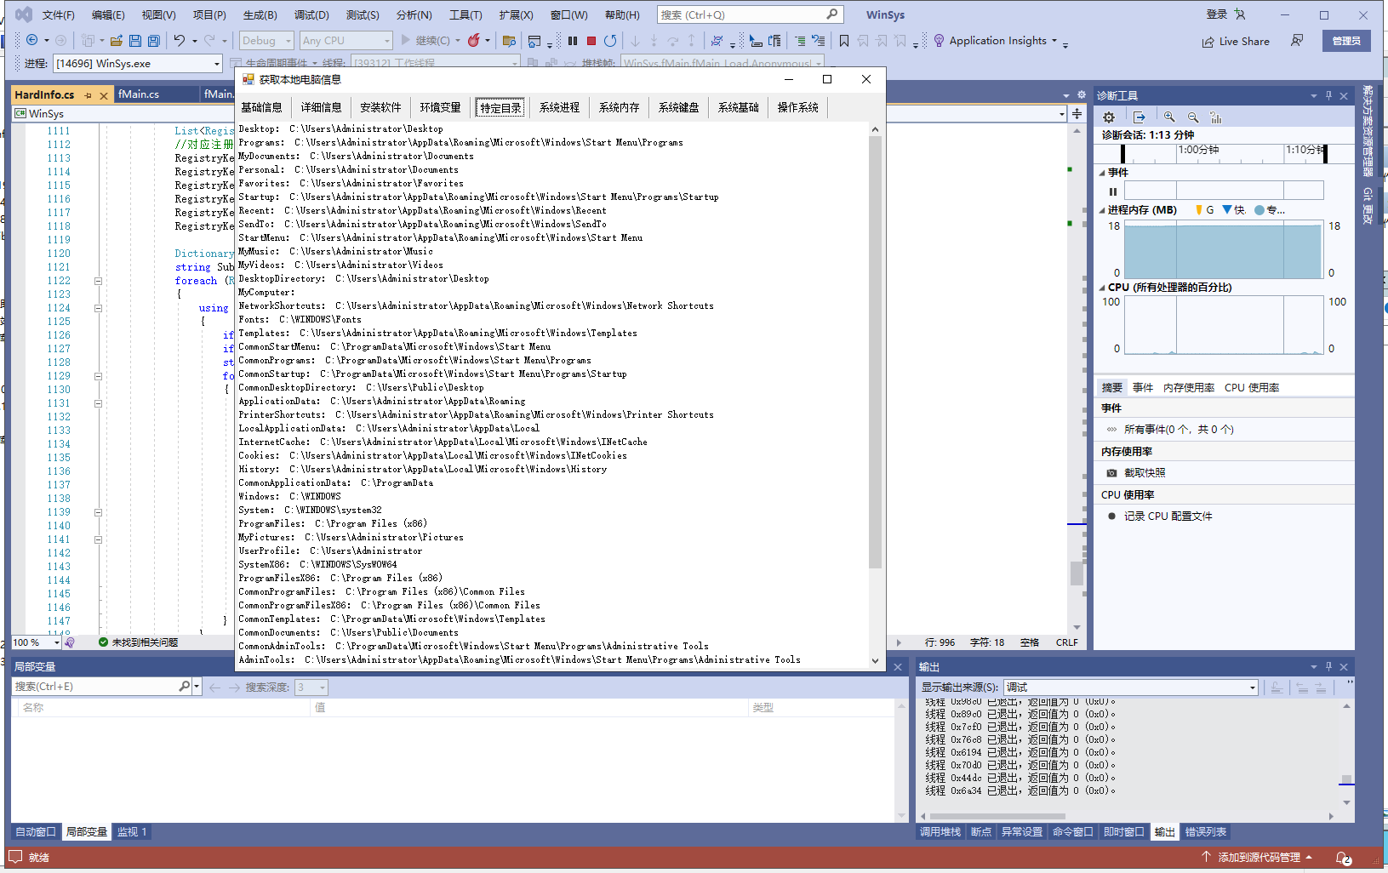Screen dimensions: 1388x873
Task: Click the find-in-files folder search icon
Action: (x=510, y=40)
